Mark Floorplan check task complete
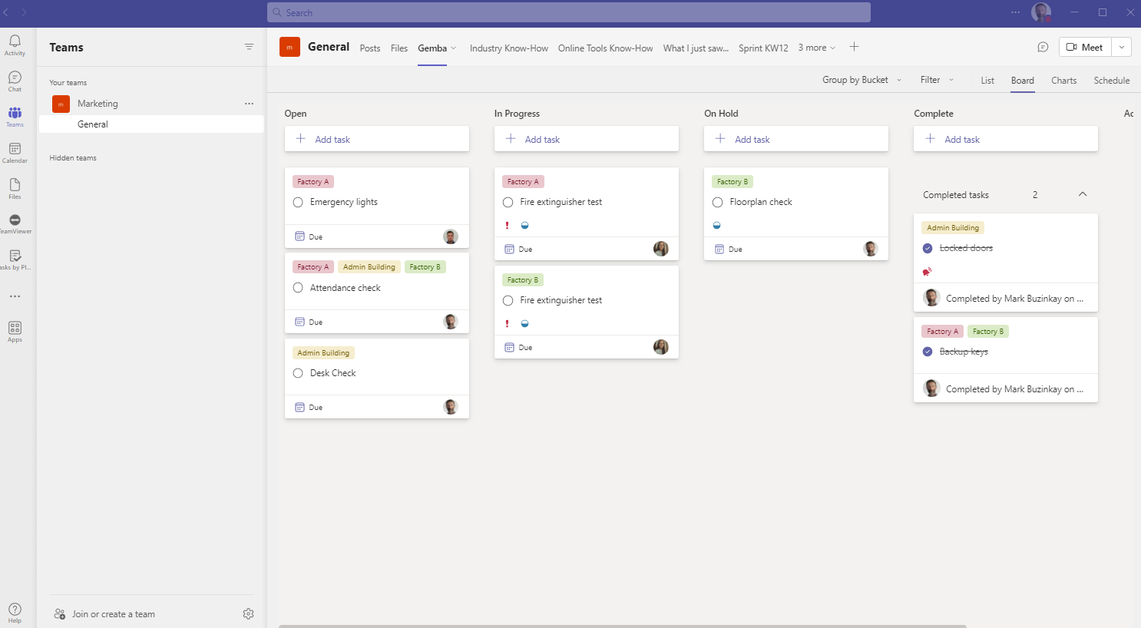The image size is (1141, 628). click(x=717, y=203)
